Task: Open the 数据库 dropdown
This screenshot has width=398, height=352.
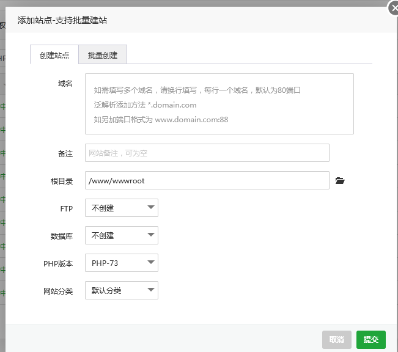Action: point(121,235)
